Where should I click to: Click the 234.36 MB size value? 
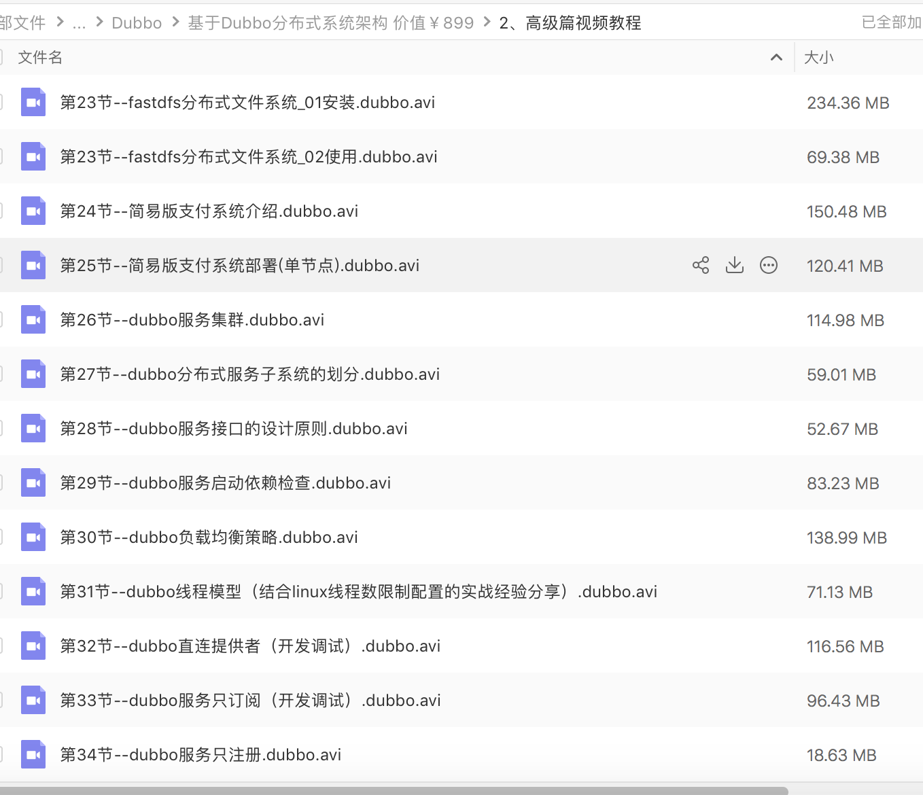[848, 103]
